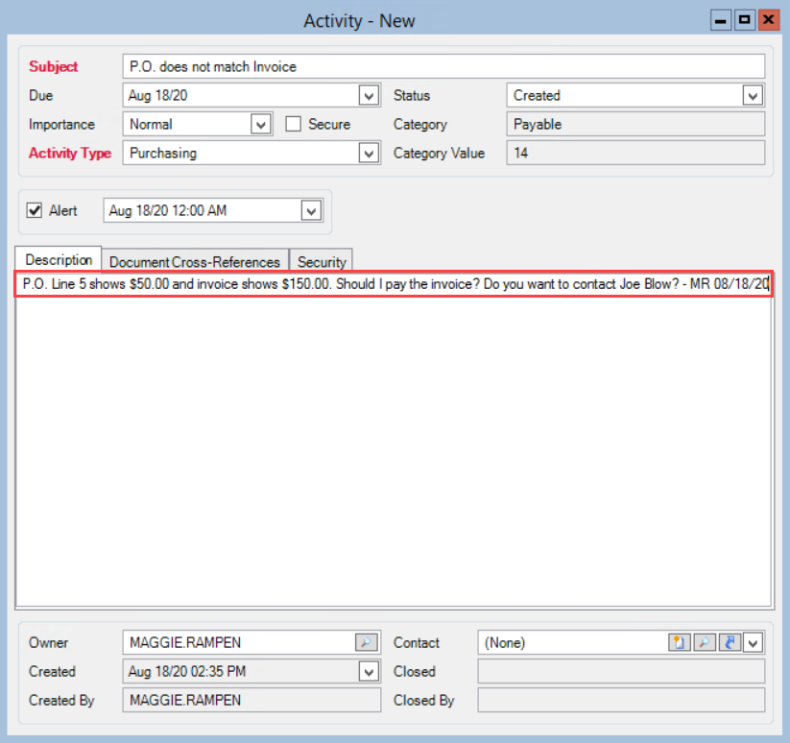Uncheck the Alert checkbox
790x743 pixels.
click(x=35, y=210)
